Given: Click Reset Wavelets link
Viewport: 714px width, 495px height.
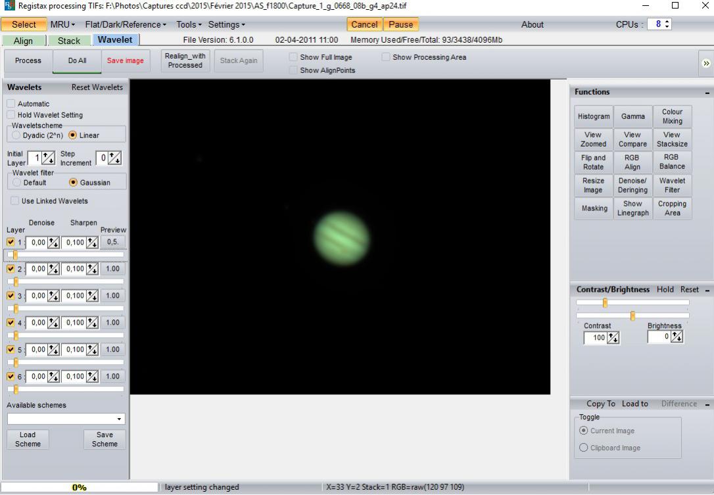Looking at the screenshot, I should [97, 87].
